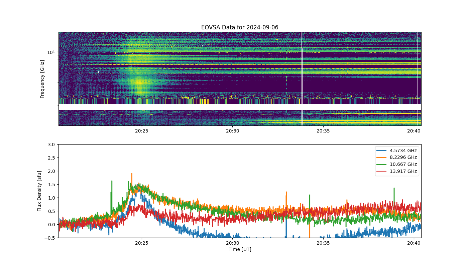Viewport: 468px width, 267px height.
Task: Click the blue line swatch in legend
Action: coord(382,151)
